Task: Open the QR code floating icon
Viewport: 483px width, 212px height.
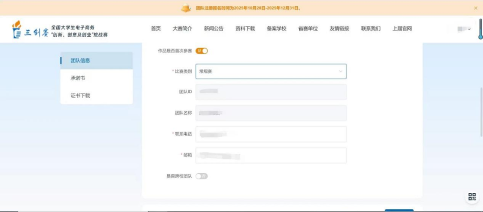Action: pos(472,197)
